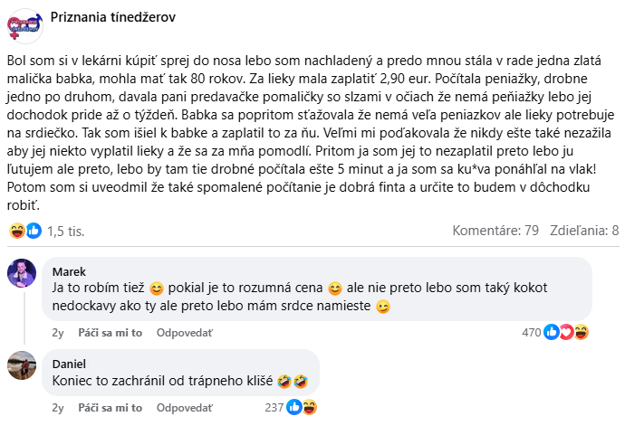
Task: View the Zdieľania: 8 shares list
Action: point(582,231)
